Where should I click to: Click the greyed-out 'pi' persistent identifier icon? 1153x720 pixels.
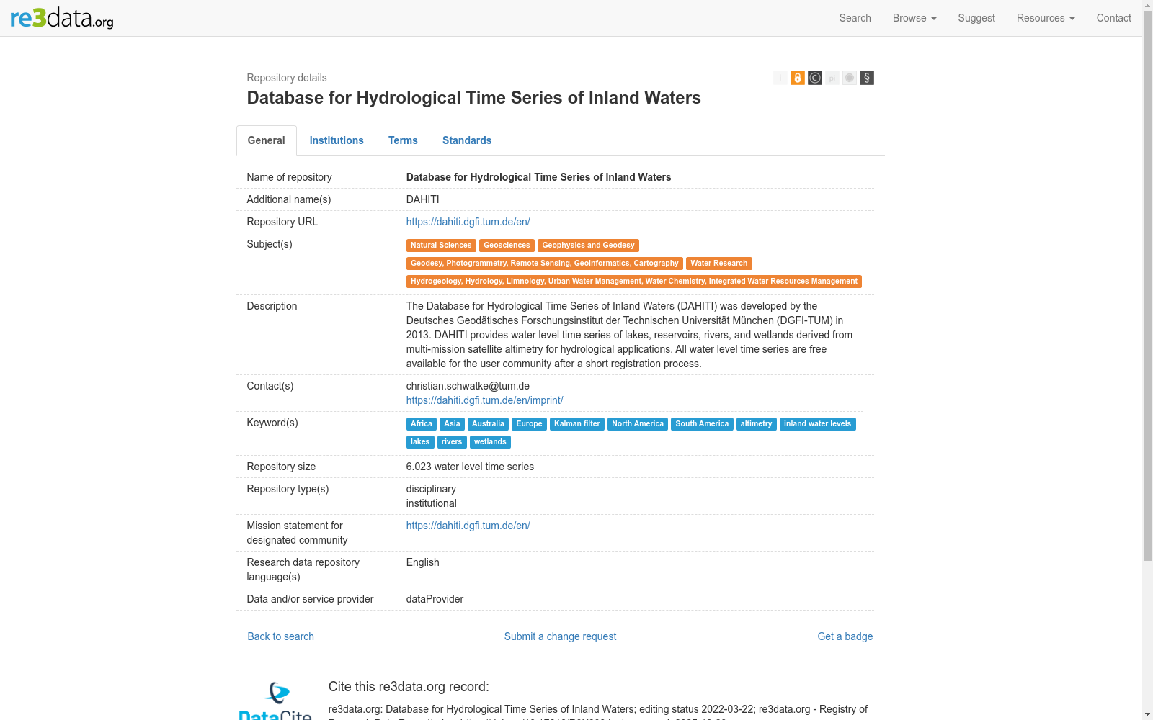pyautogui.click(x=832, y=78)
